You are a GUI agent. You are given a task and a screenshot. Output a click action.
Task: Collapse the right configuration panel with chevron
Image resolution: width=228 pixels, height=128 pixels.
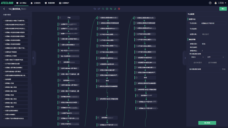click(x=185, y=58)
